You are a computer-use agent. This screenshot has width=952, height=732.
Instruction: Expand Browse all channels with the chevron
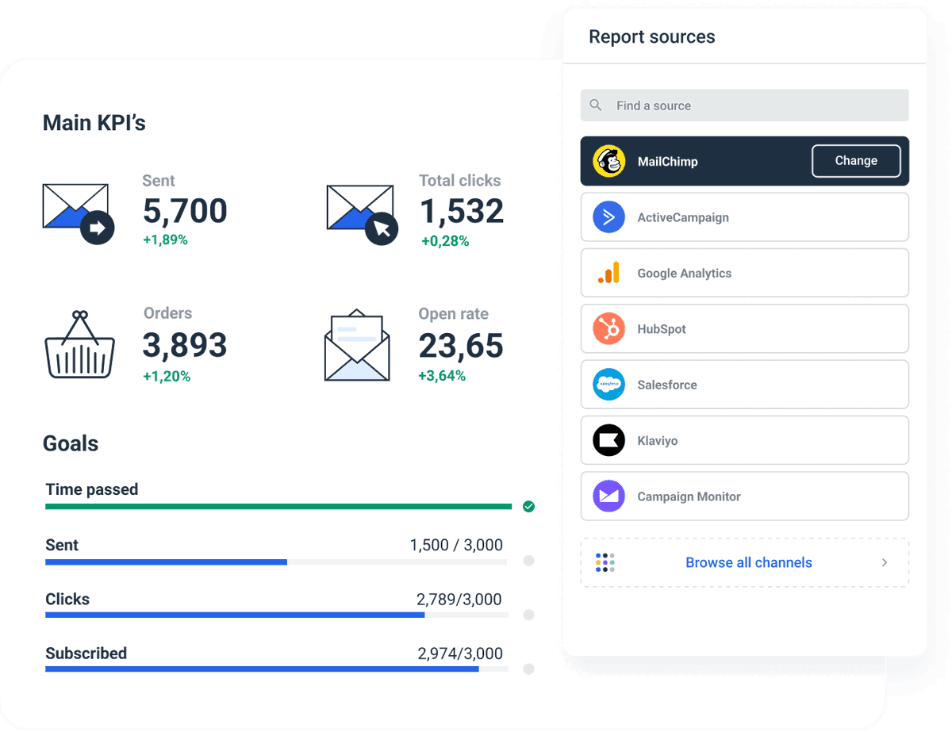pyautogui.click(x=884, y=562)
